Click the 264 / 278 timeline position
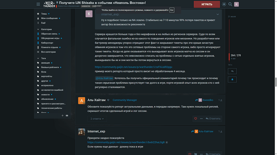 pos(236,55)
